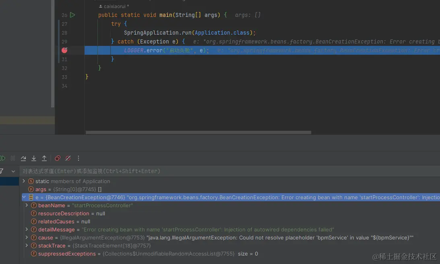Expand the stackTrace field node
The image size is (440, 264).
(x=27, y=245)
